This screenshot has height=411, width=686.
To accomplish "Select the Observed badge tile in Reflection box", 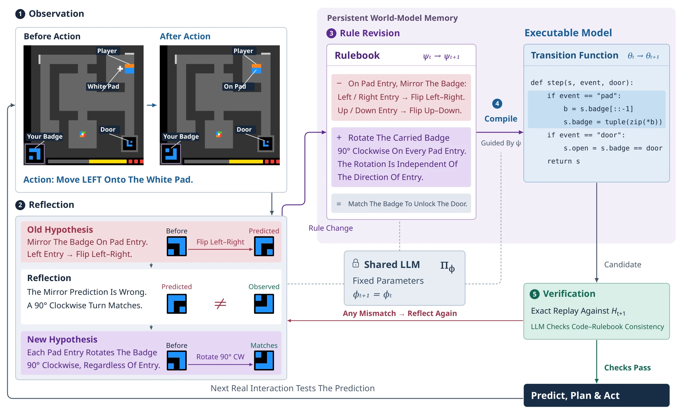I will click(264, 304).
